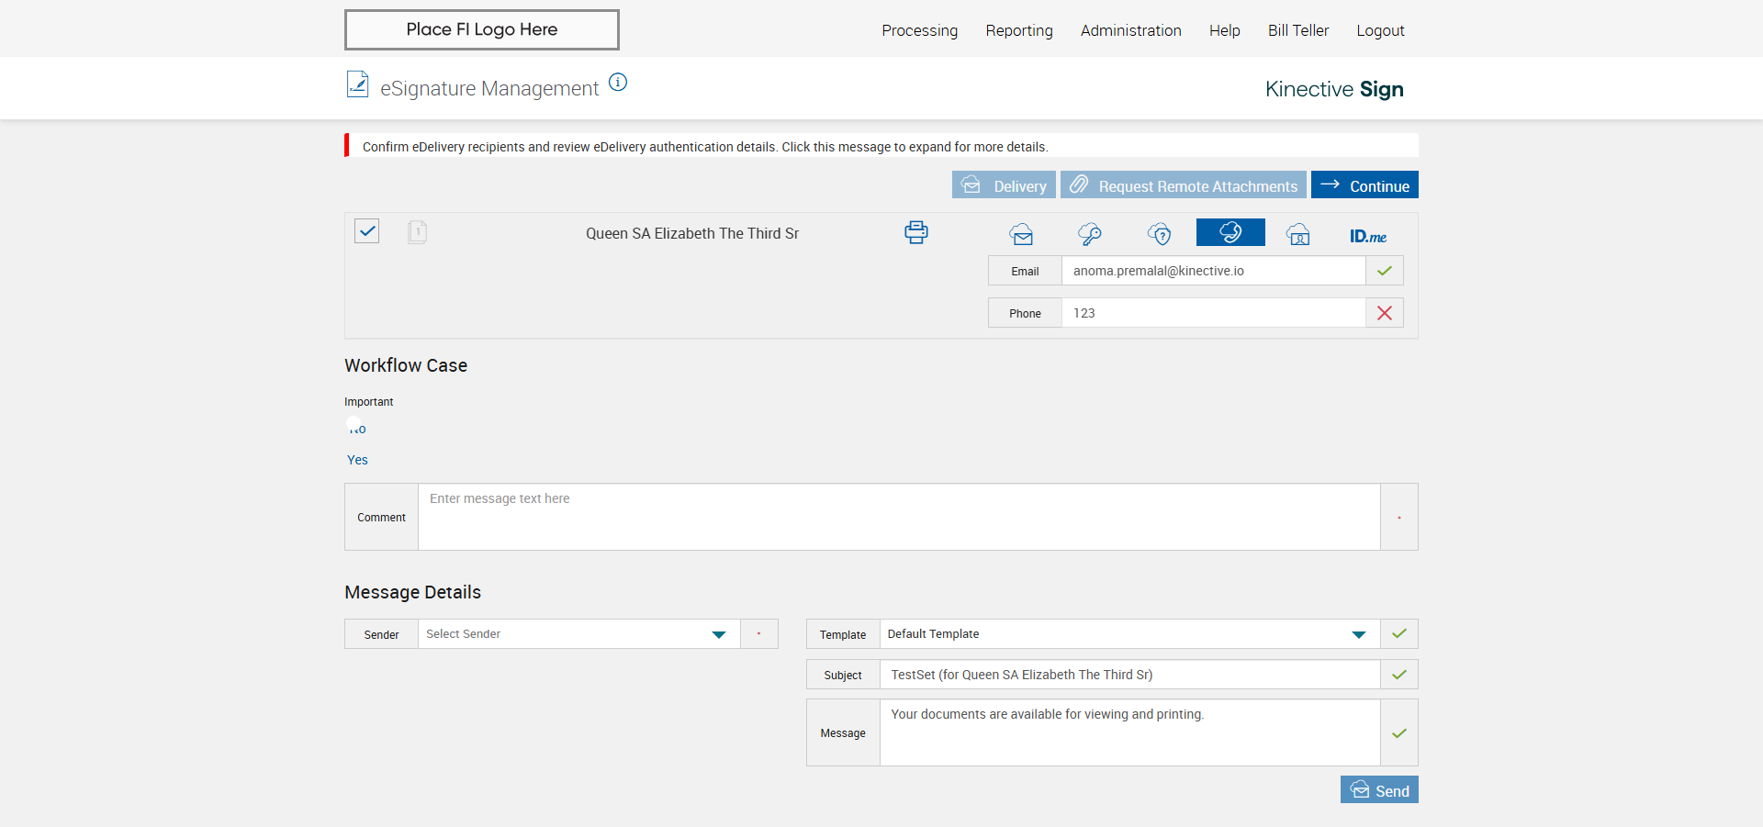Choose the ID.me verification option
This screenshot has height=827, width=1763.
[x=1367, y=236]
